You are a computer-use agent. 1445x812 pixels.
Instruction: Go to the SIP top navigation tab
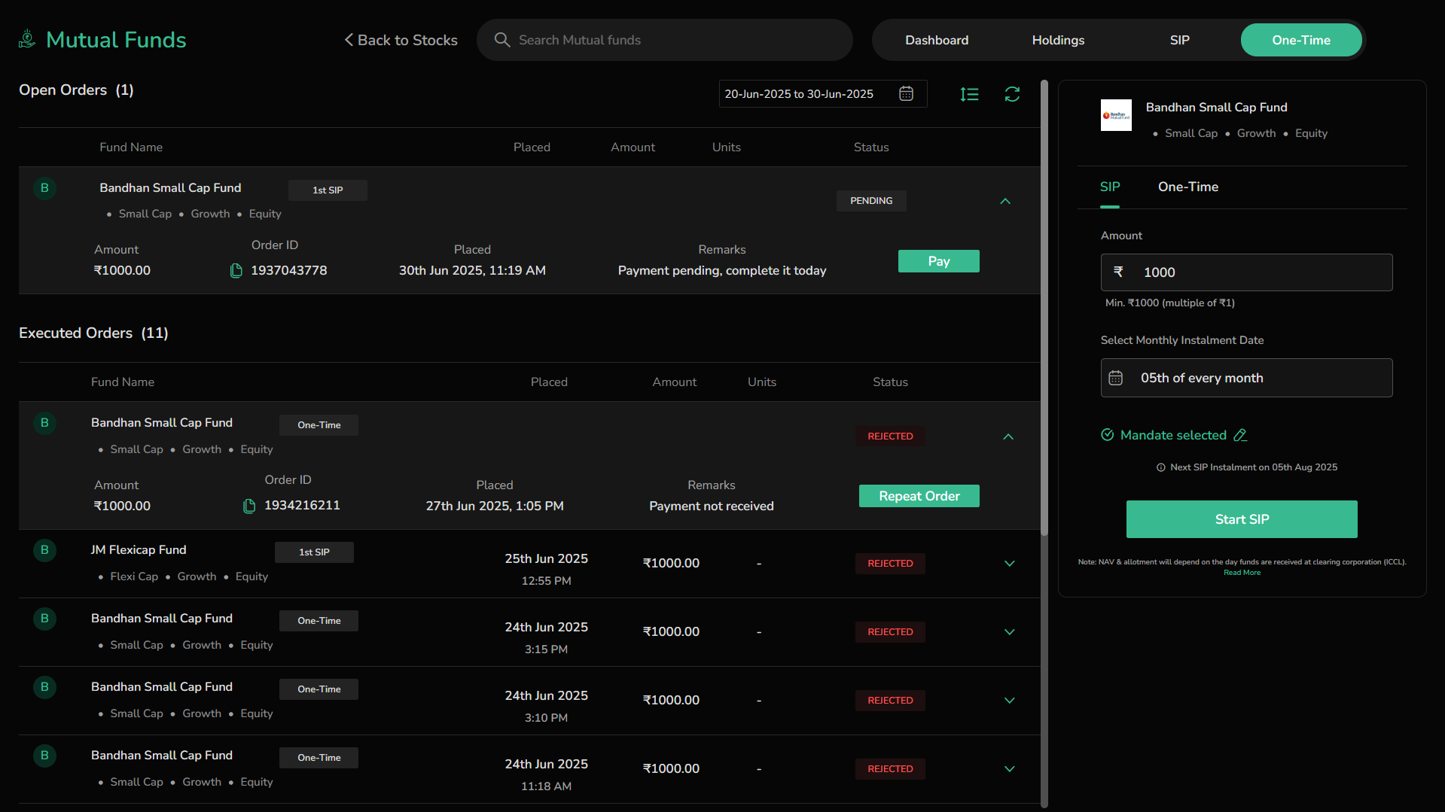point(1179,40)
